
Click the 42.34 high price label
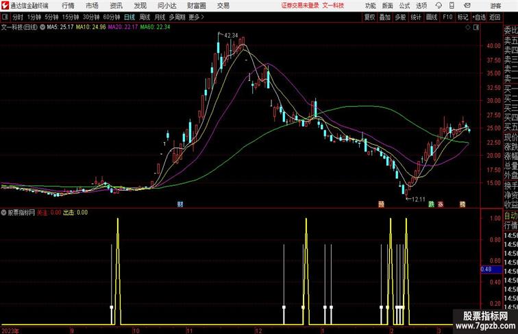[x=231, y=35]
